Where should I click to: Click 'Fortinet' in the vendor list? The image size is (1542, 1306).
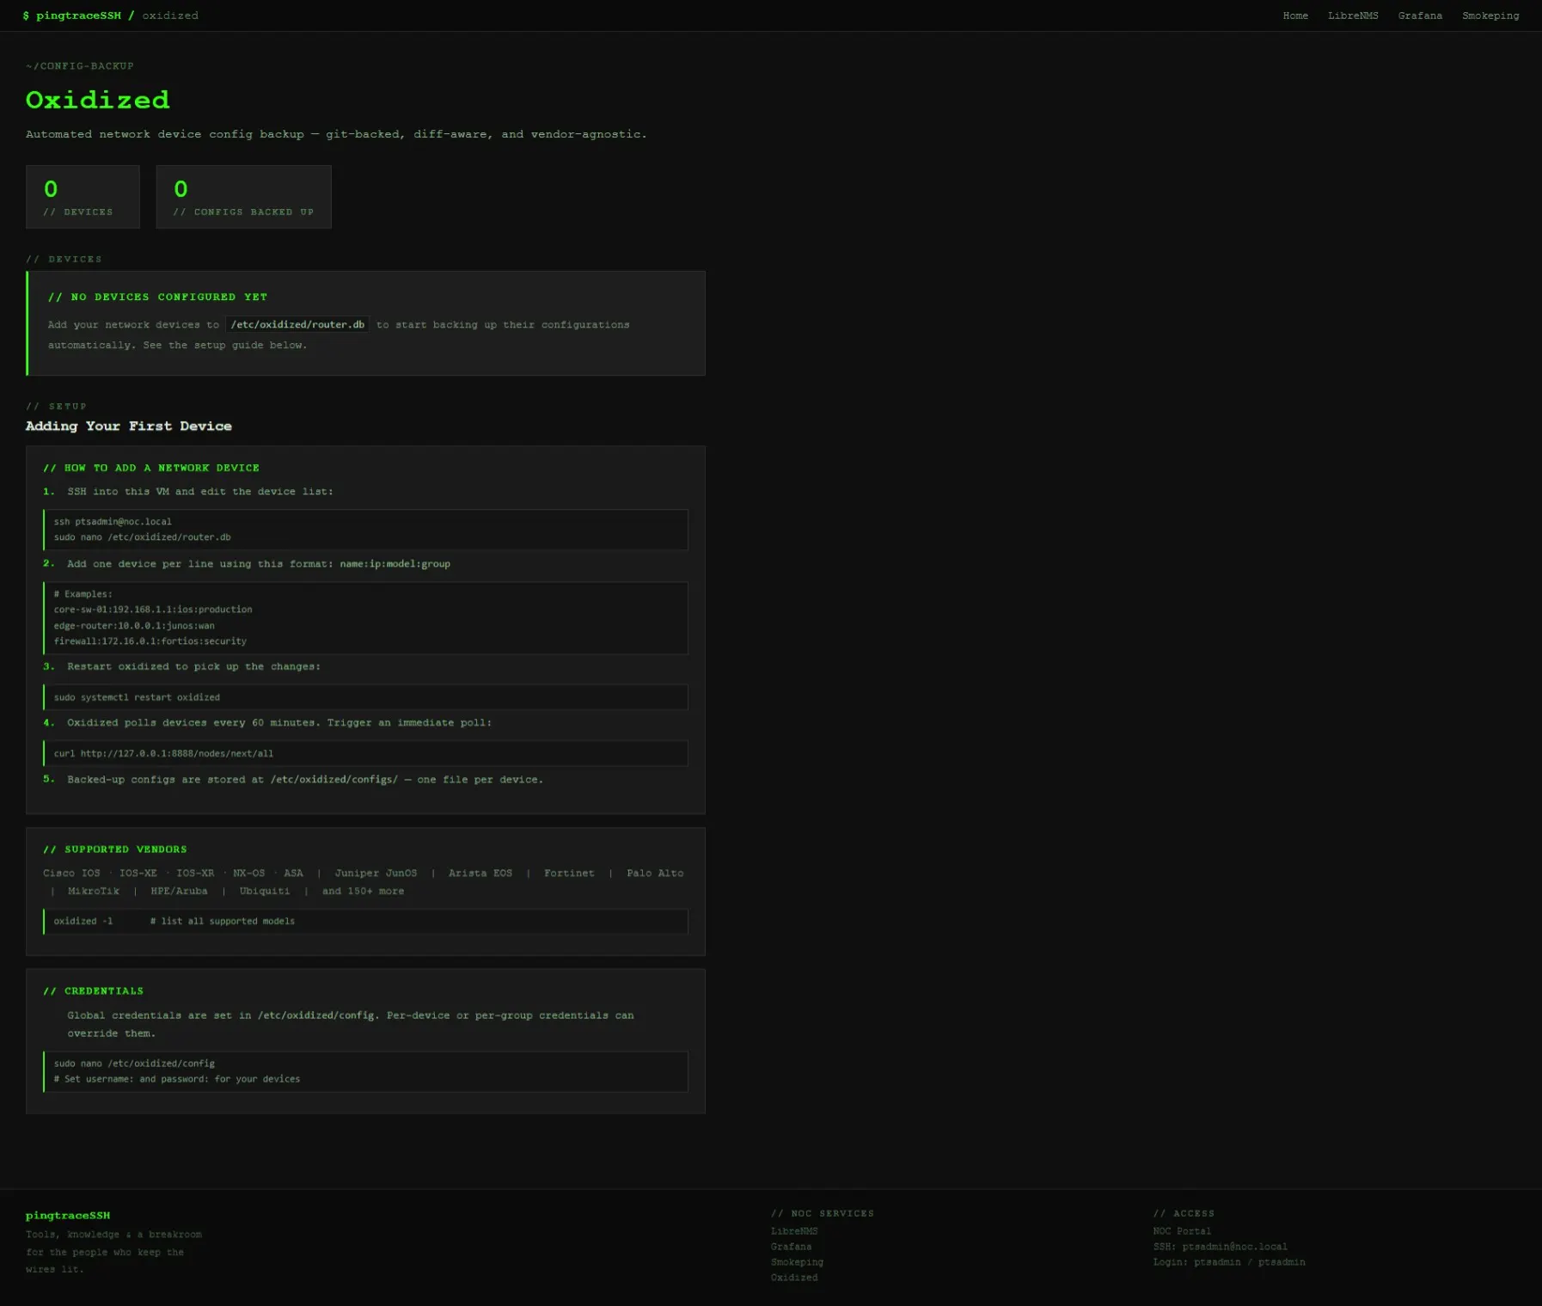tap(569, 873)
